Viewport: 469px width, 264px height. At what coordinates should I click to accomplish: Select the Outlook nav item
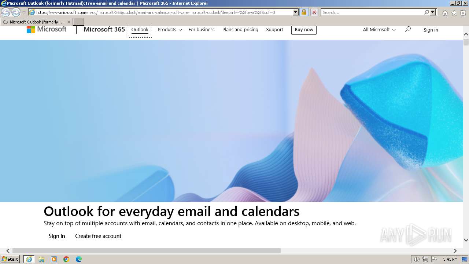[x=140, y=30]
